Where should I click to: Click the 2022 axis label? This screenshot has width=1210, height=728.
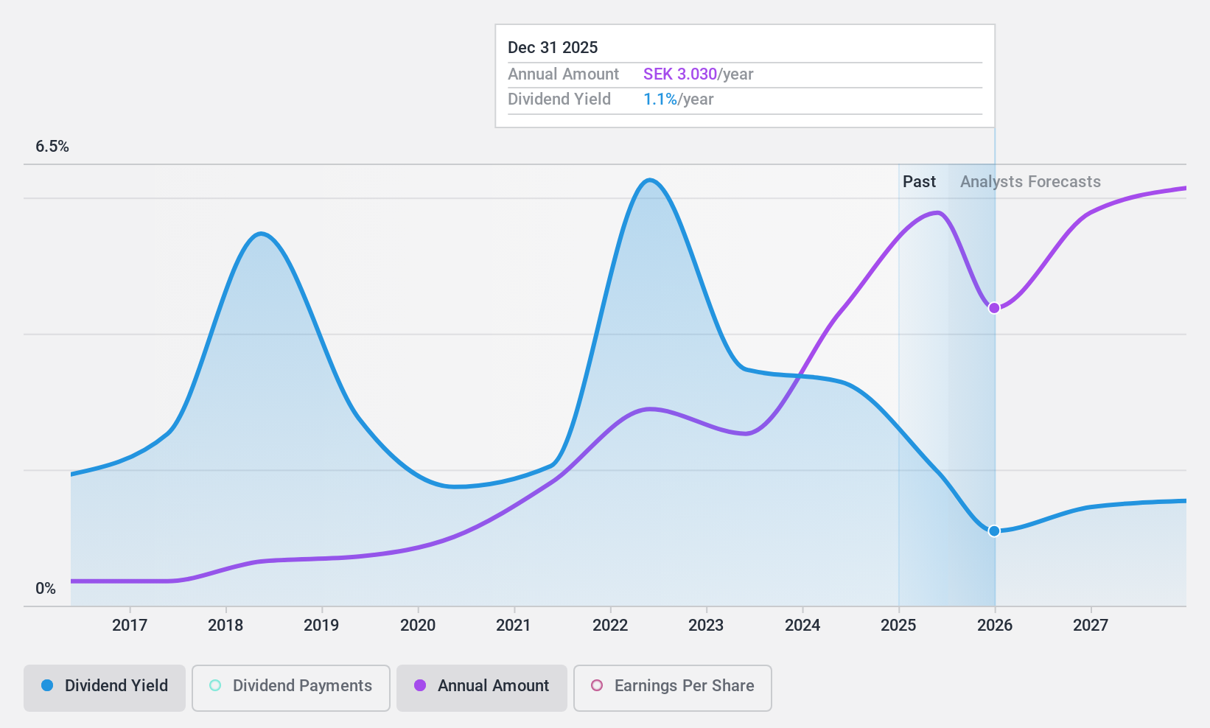click(x=610, y=626)
